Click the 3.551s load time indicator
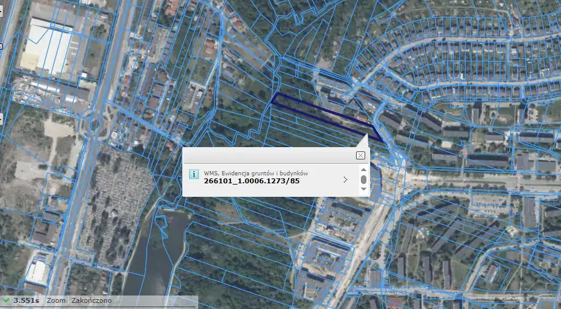This screenshot has width=561, height=309. click(x=26, y=301)
